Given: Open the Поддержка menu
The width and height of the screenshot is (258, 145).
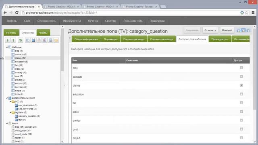Looking at the screenshot, I should point(157,21).
